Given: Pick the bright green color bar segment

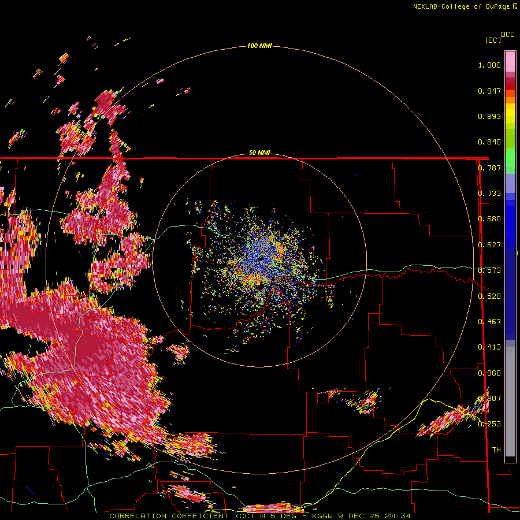Looking at the screenshot, I should coord(510,158).
